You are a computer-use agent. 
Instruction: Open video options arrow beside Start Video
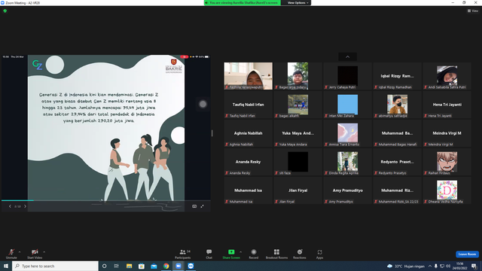[x=44, y=252]
